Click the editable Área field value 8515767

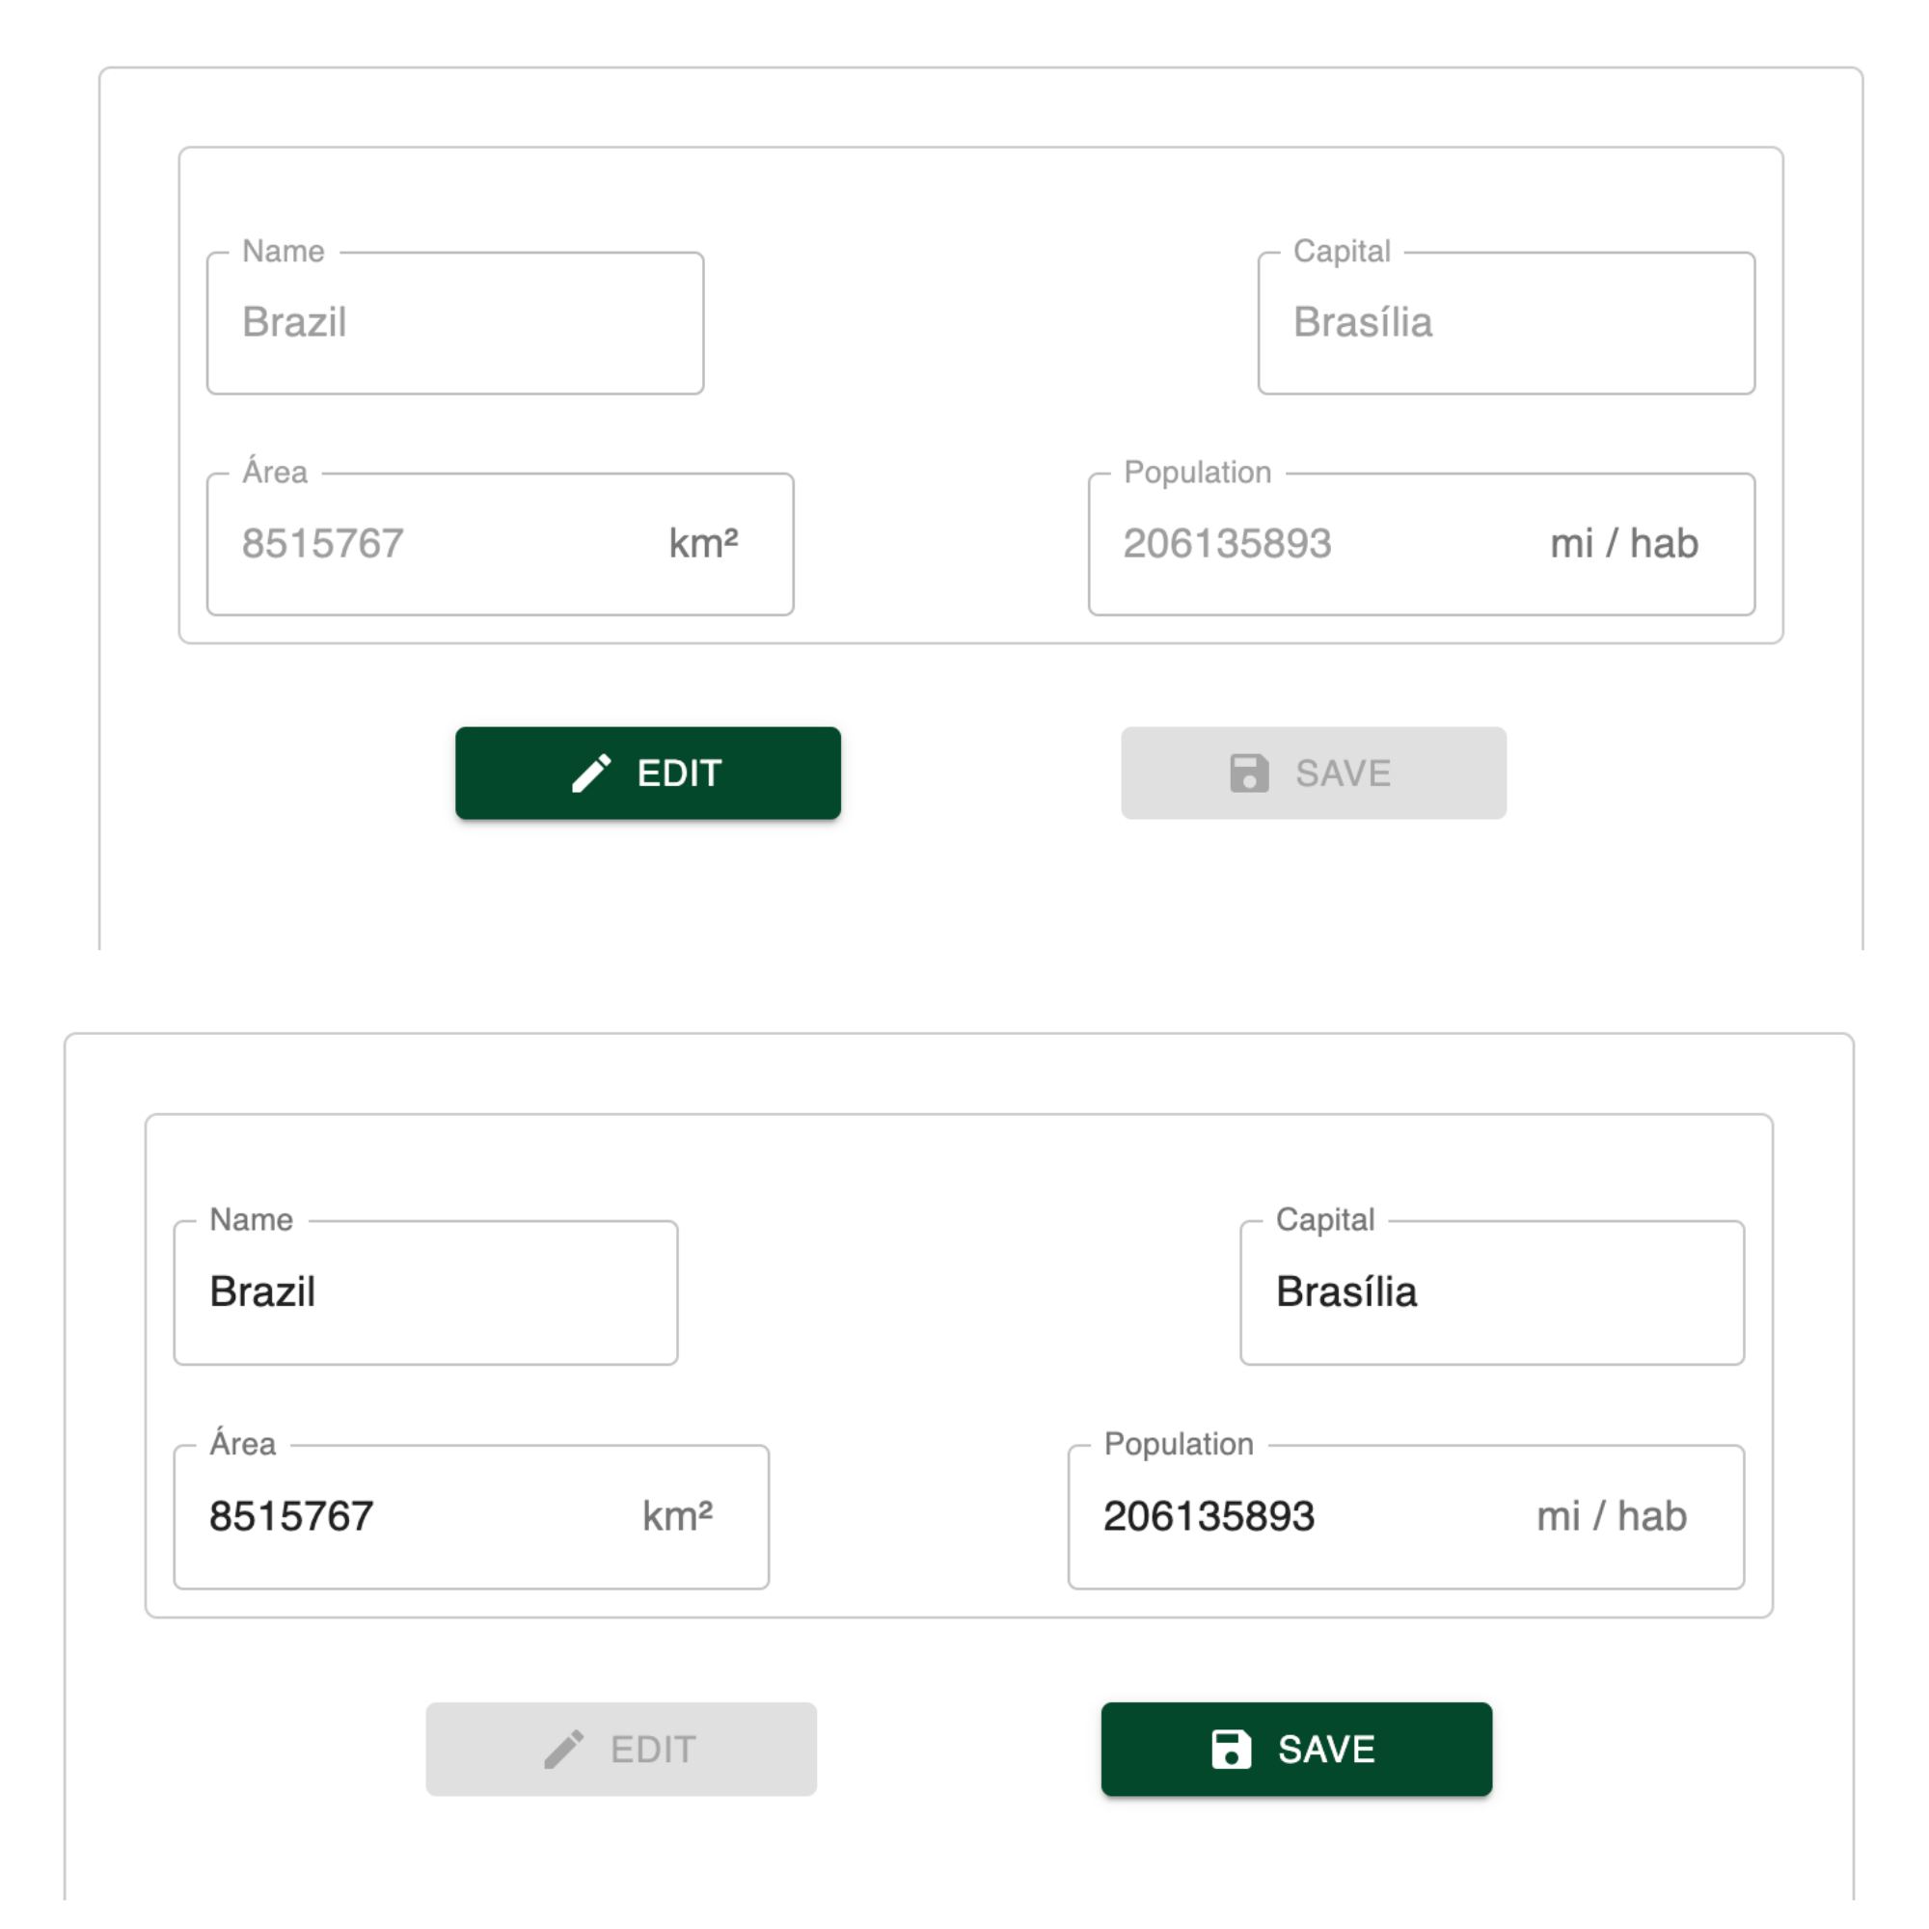point(291,1515)
